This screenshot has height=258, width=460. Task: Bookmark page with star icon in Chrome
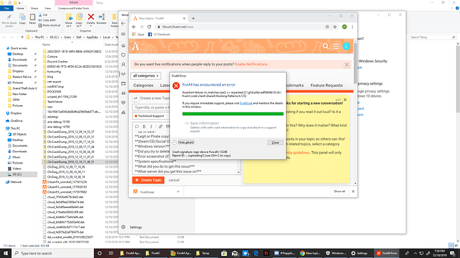pyautogui.click(x=335, y=27)
